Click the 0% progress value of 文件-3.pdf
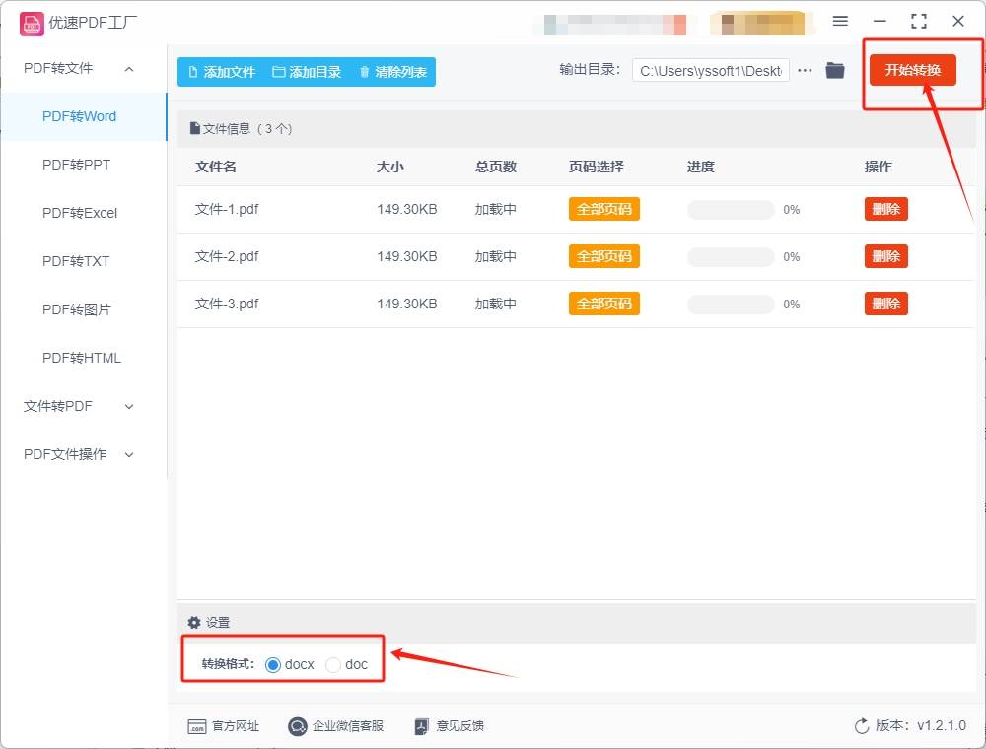This screenshot has height=749, width=986. click(x=792, y=305)
